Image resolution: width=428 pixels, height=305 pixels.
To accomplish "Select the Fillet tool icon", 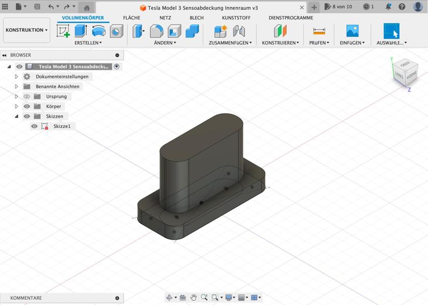I will (x=156, y=31).
